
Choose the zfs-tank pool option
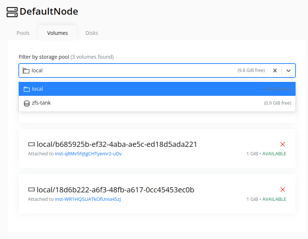point(157,103)
